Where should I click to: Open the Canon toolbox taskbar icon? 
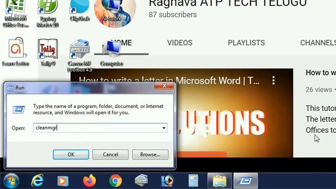click(141, 181)
